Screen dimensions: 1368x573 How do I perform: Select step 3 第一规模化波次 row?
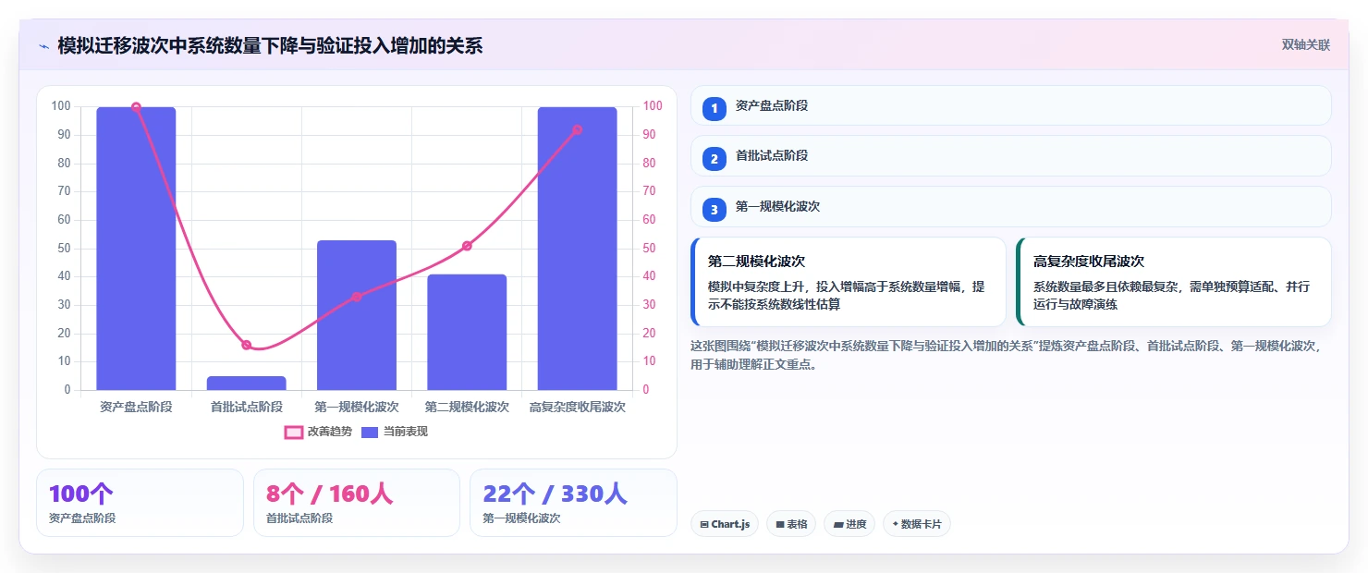1010,206
